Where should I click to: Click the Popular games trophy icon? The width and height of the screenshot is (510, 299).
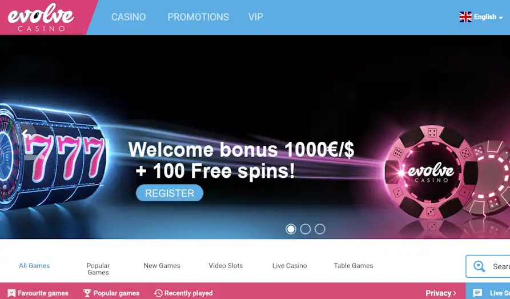tap(87, 293)
